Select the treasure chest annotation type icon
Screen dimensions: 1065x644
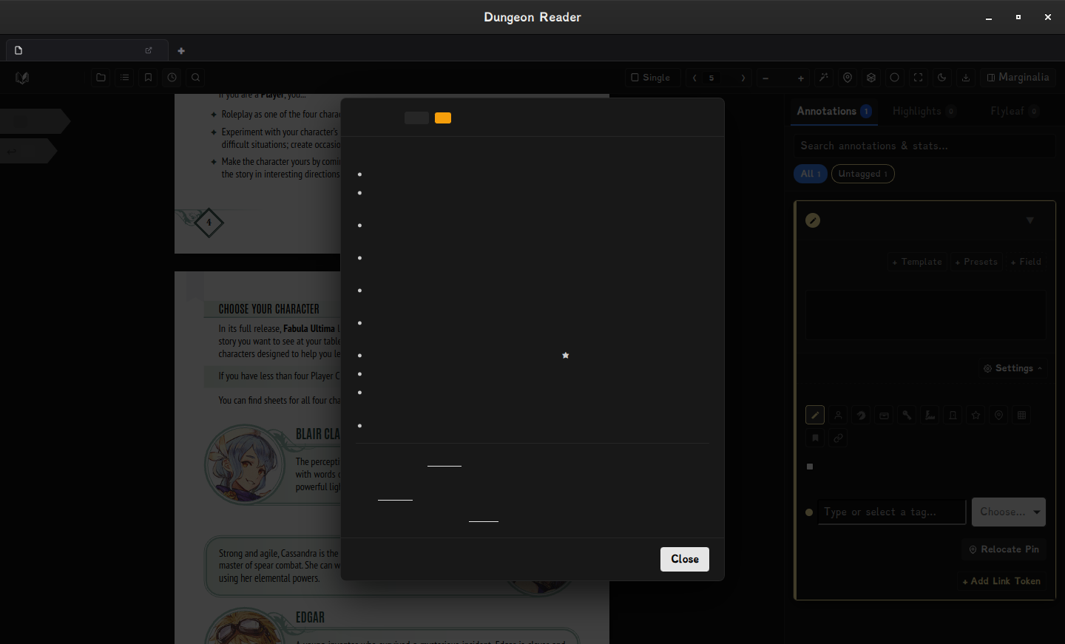pos(884,416)
